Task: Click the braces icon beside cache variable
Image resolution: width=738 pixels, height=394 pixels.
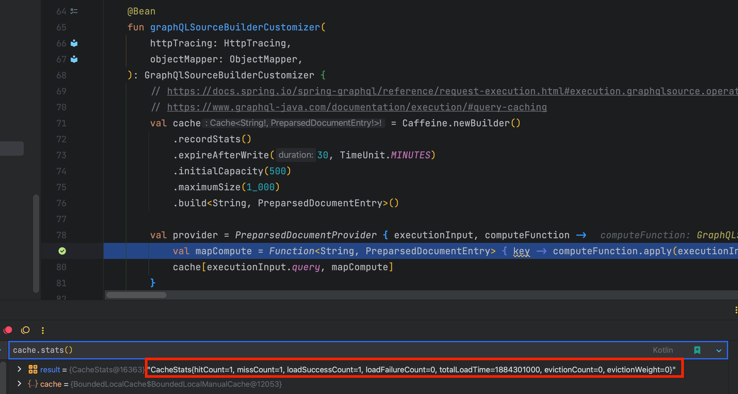Action: 33,384
